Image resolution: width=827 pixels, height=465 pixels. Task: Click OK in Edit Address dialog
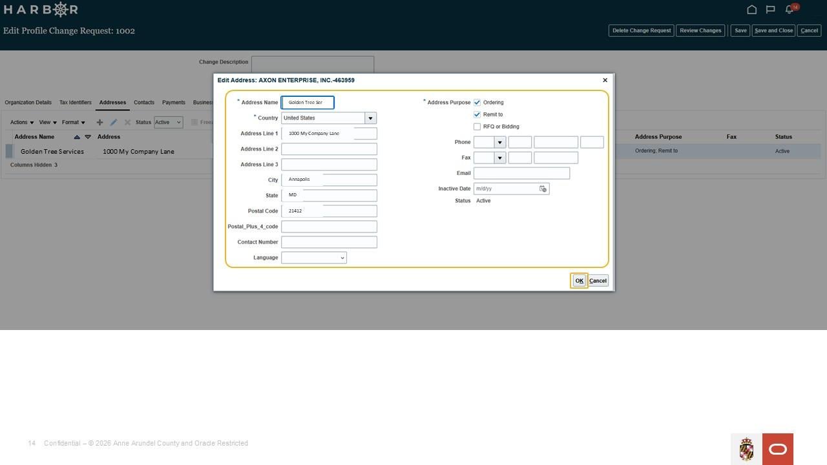(579, 280)
